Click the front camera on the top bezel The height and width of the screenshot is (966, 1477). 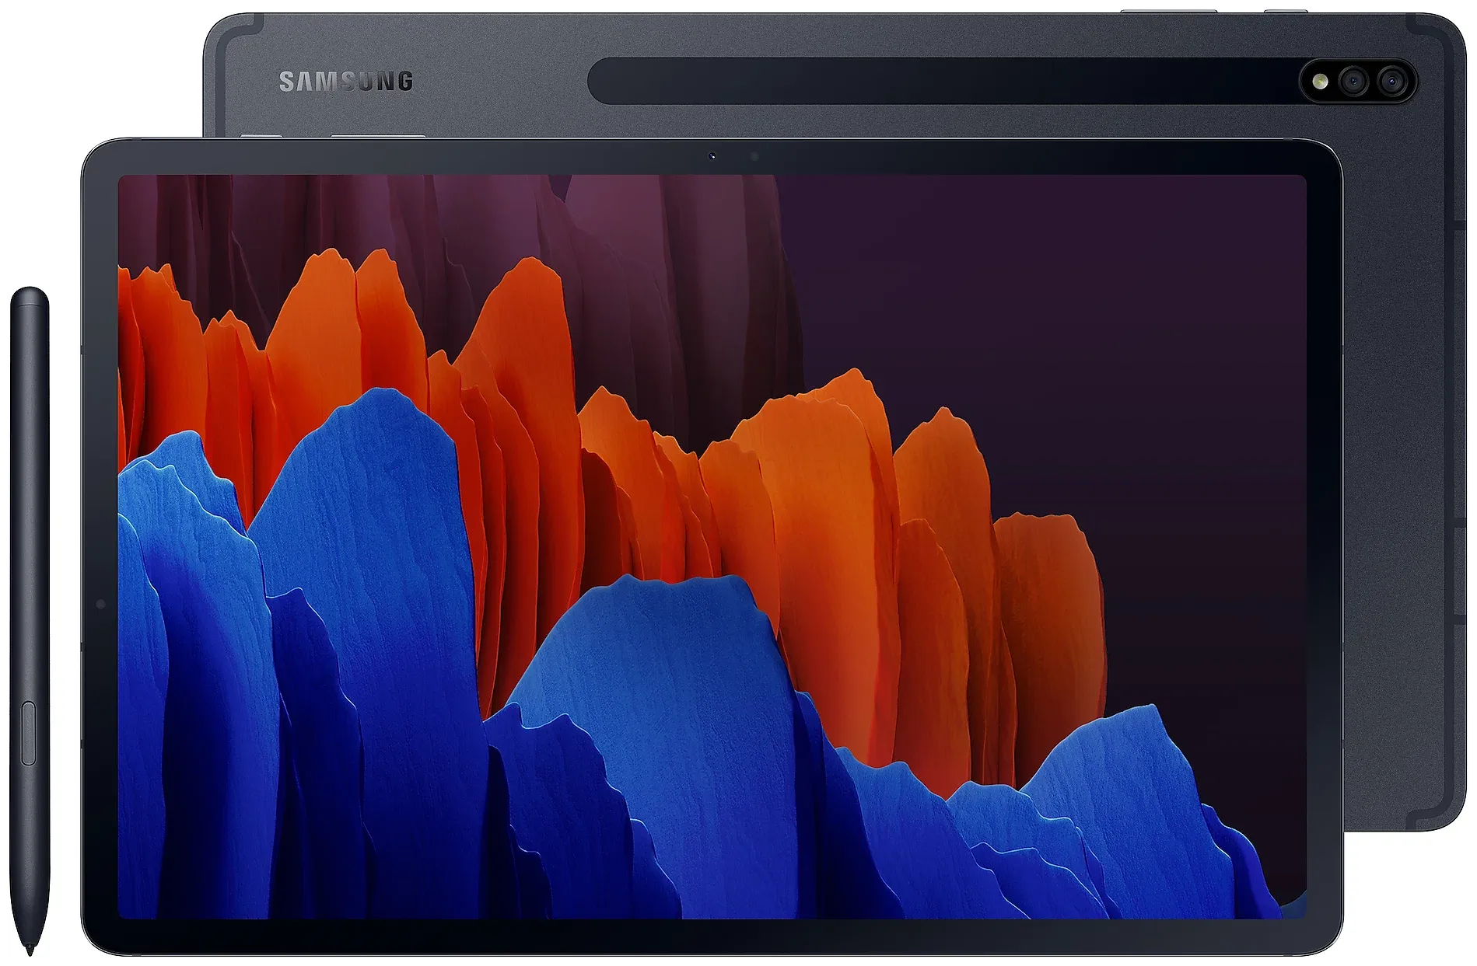[712, 156]
